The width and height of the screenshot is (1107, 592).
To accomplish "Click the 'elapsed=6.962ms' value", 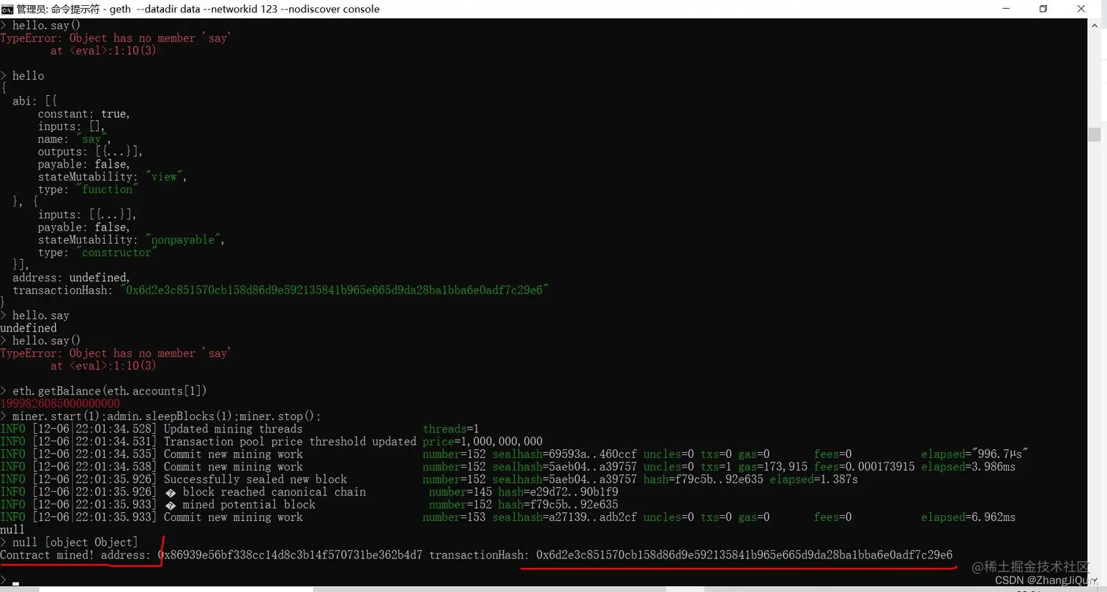I will (968, 517).
